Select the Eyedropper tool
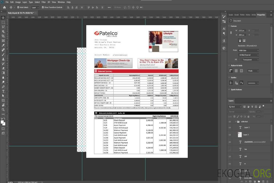274x183 pixels. (3, 45)
